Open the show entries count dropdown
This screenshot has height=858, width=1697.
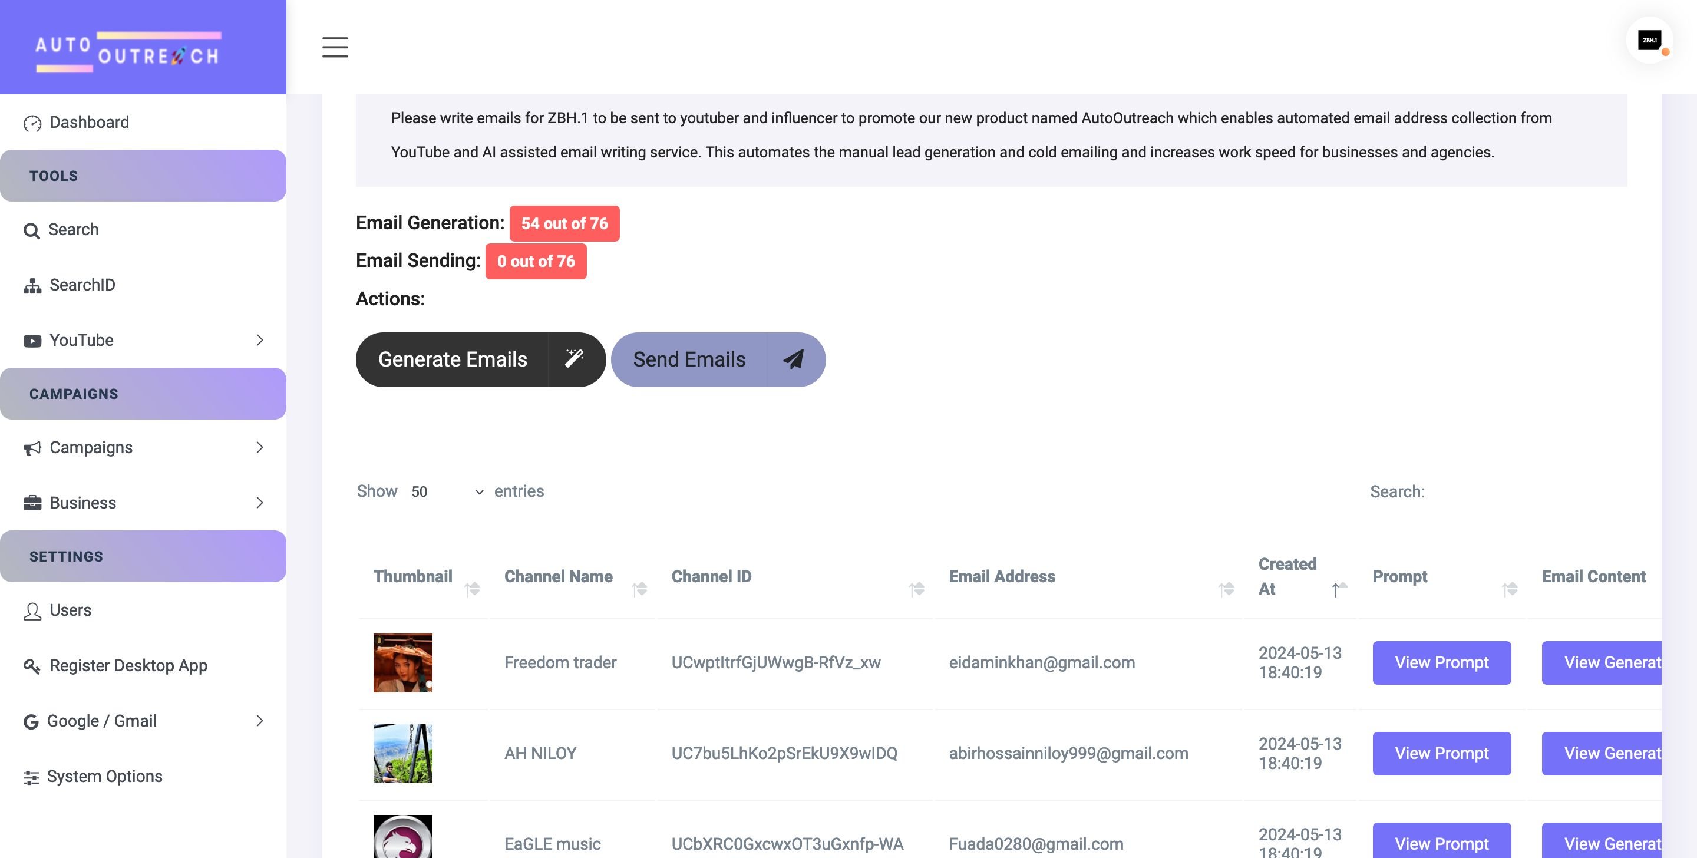point(447,491)
